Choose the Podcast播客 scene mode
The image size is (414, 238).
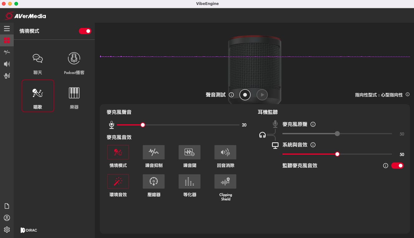click(74, 64)
